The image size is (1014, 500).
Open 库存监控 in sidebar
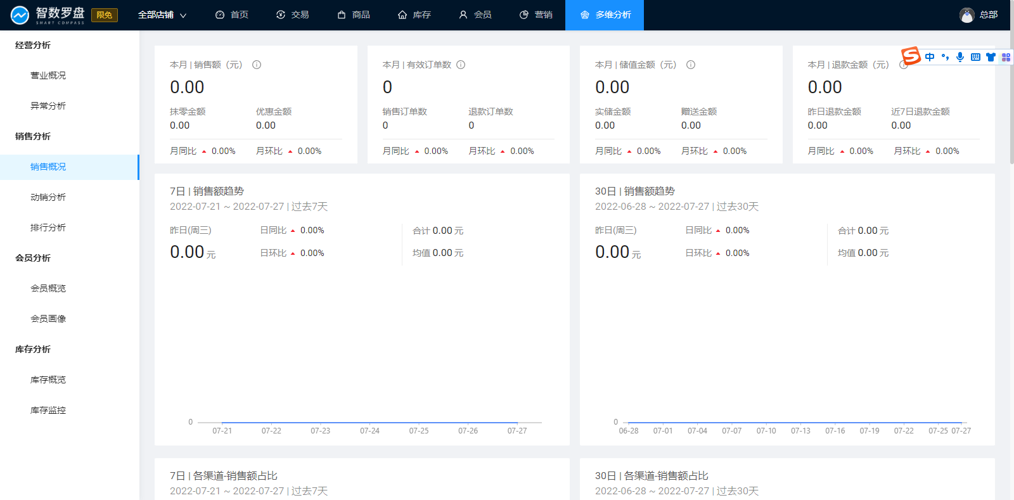click(48, 410)
